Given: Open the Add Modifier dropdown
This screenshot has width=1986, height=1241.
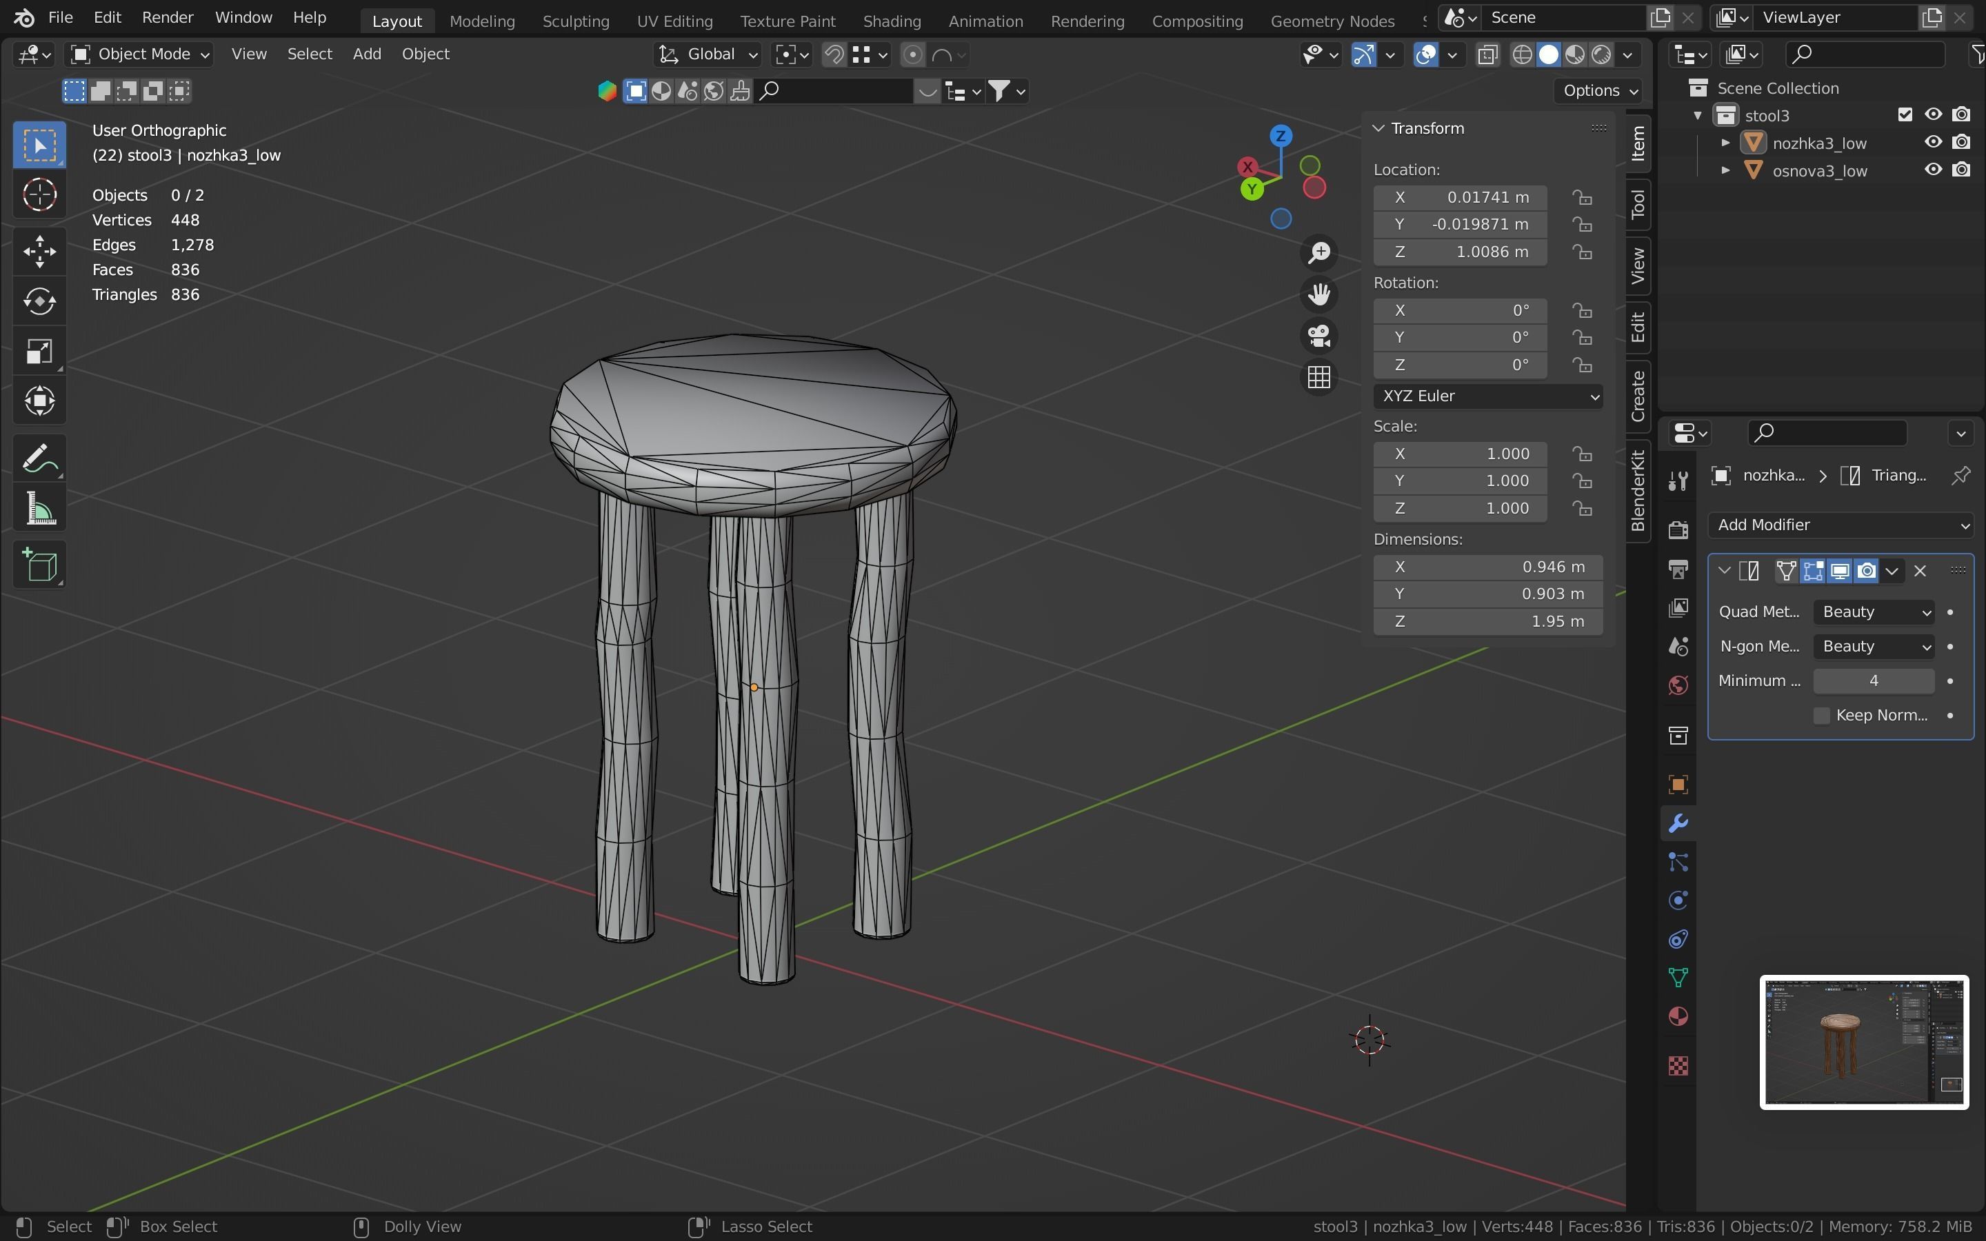Looking at the screenshot, I should click(x=1840, y=525).
